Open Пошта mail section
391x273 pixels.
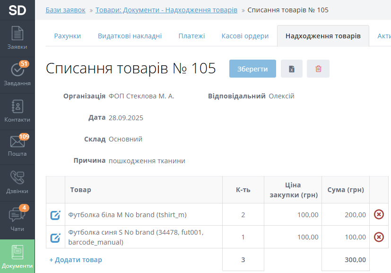pyautogui.click(x=17, y=146)
